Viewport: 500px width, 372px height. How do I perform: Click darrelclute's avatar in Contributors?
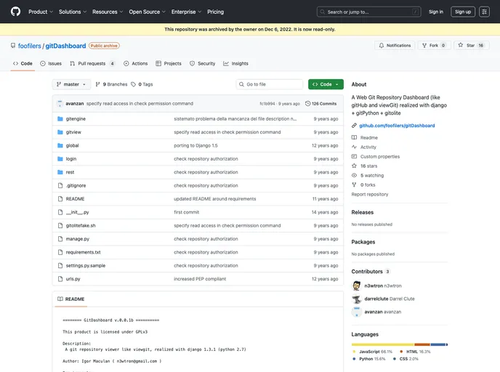pos(357,299)
